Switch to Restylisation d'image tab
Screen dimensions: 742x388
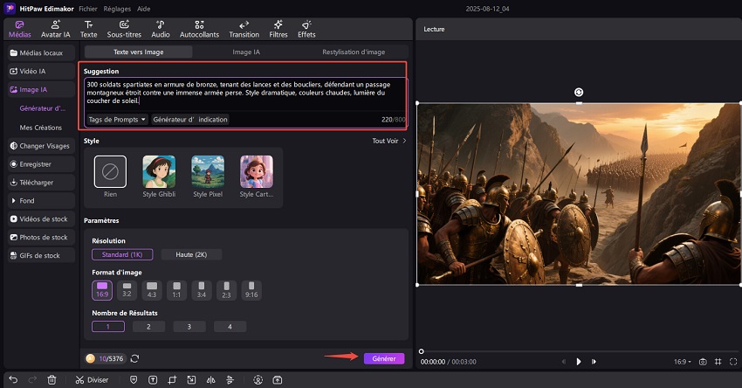coord(354,52)
